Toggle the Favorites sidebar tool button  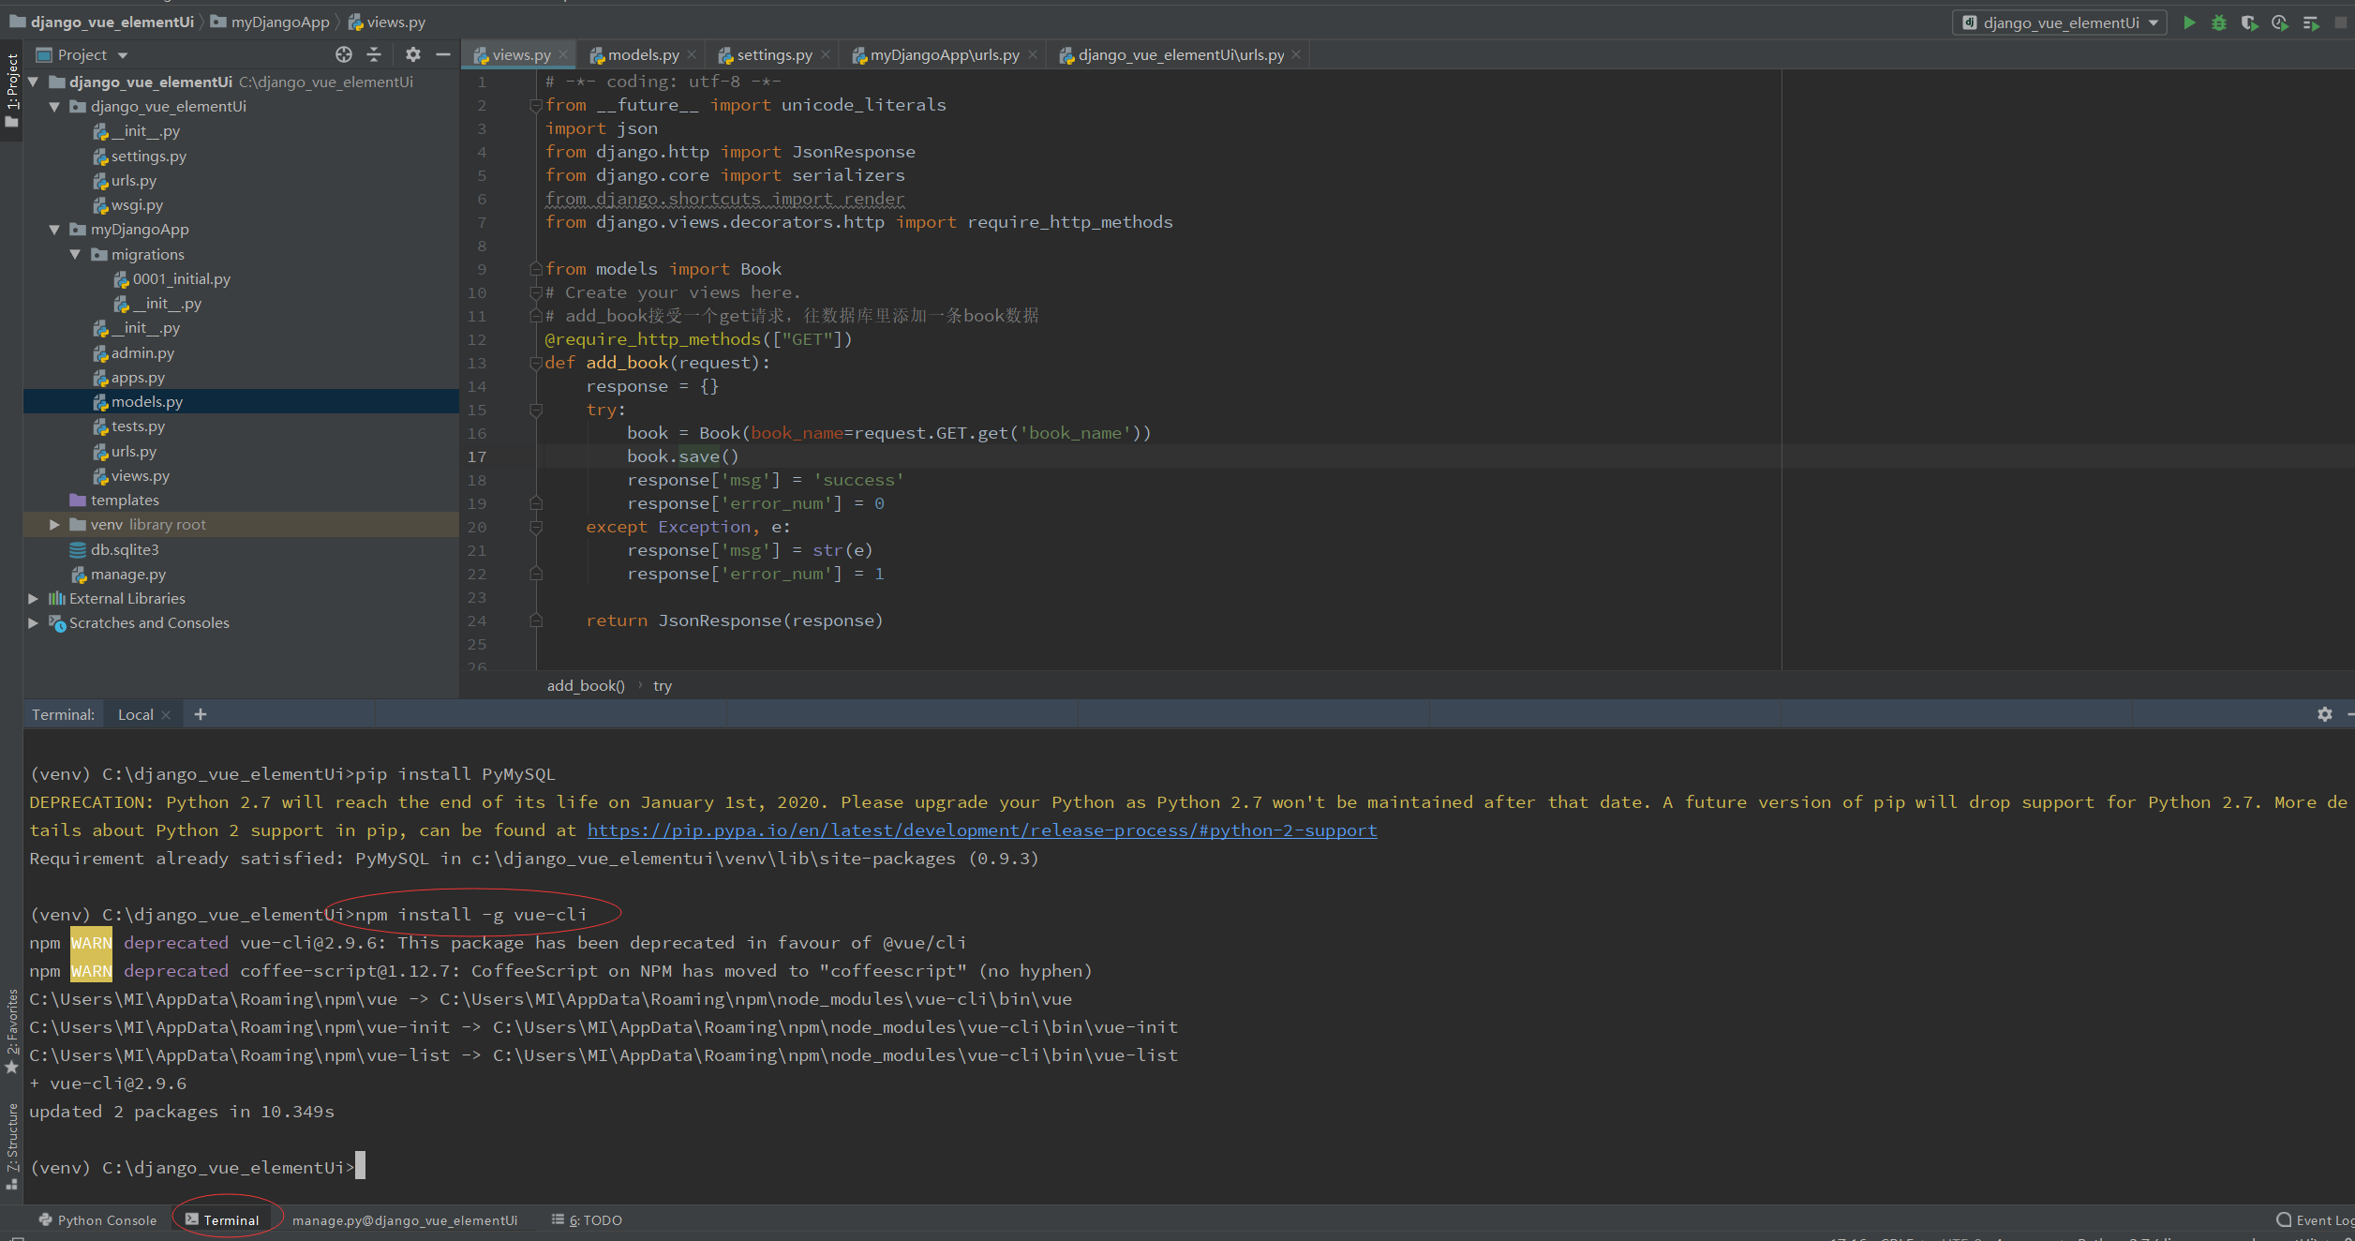pyautogui.click(x=12, y=1029)
